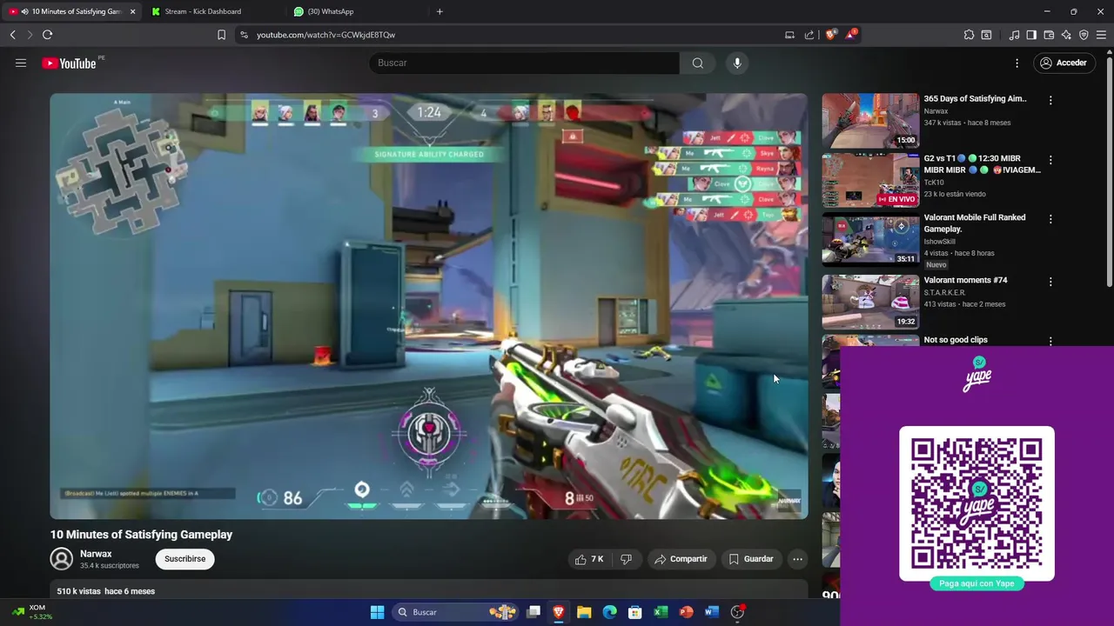Open PowerPoint from the taskbar
Viewport: 1114px width, 626px height.
[686, 612]
